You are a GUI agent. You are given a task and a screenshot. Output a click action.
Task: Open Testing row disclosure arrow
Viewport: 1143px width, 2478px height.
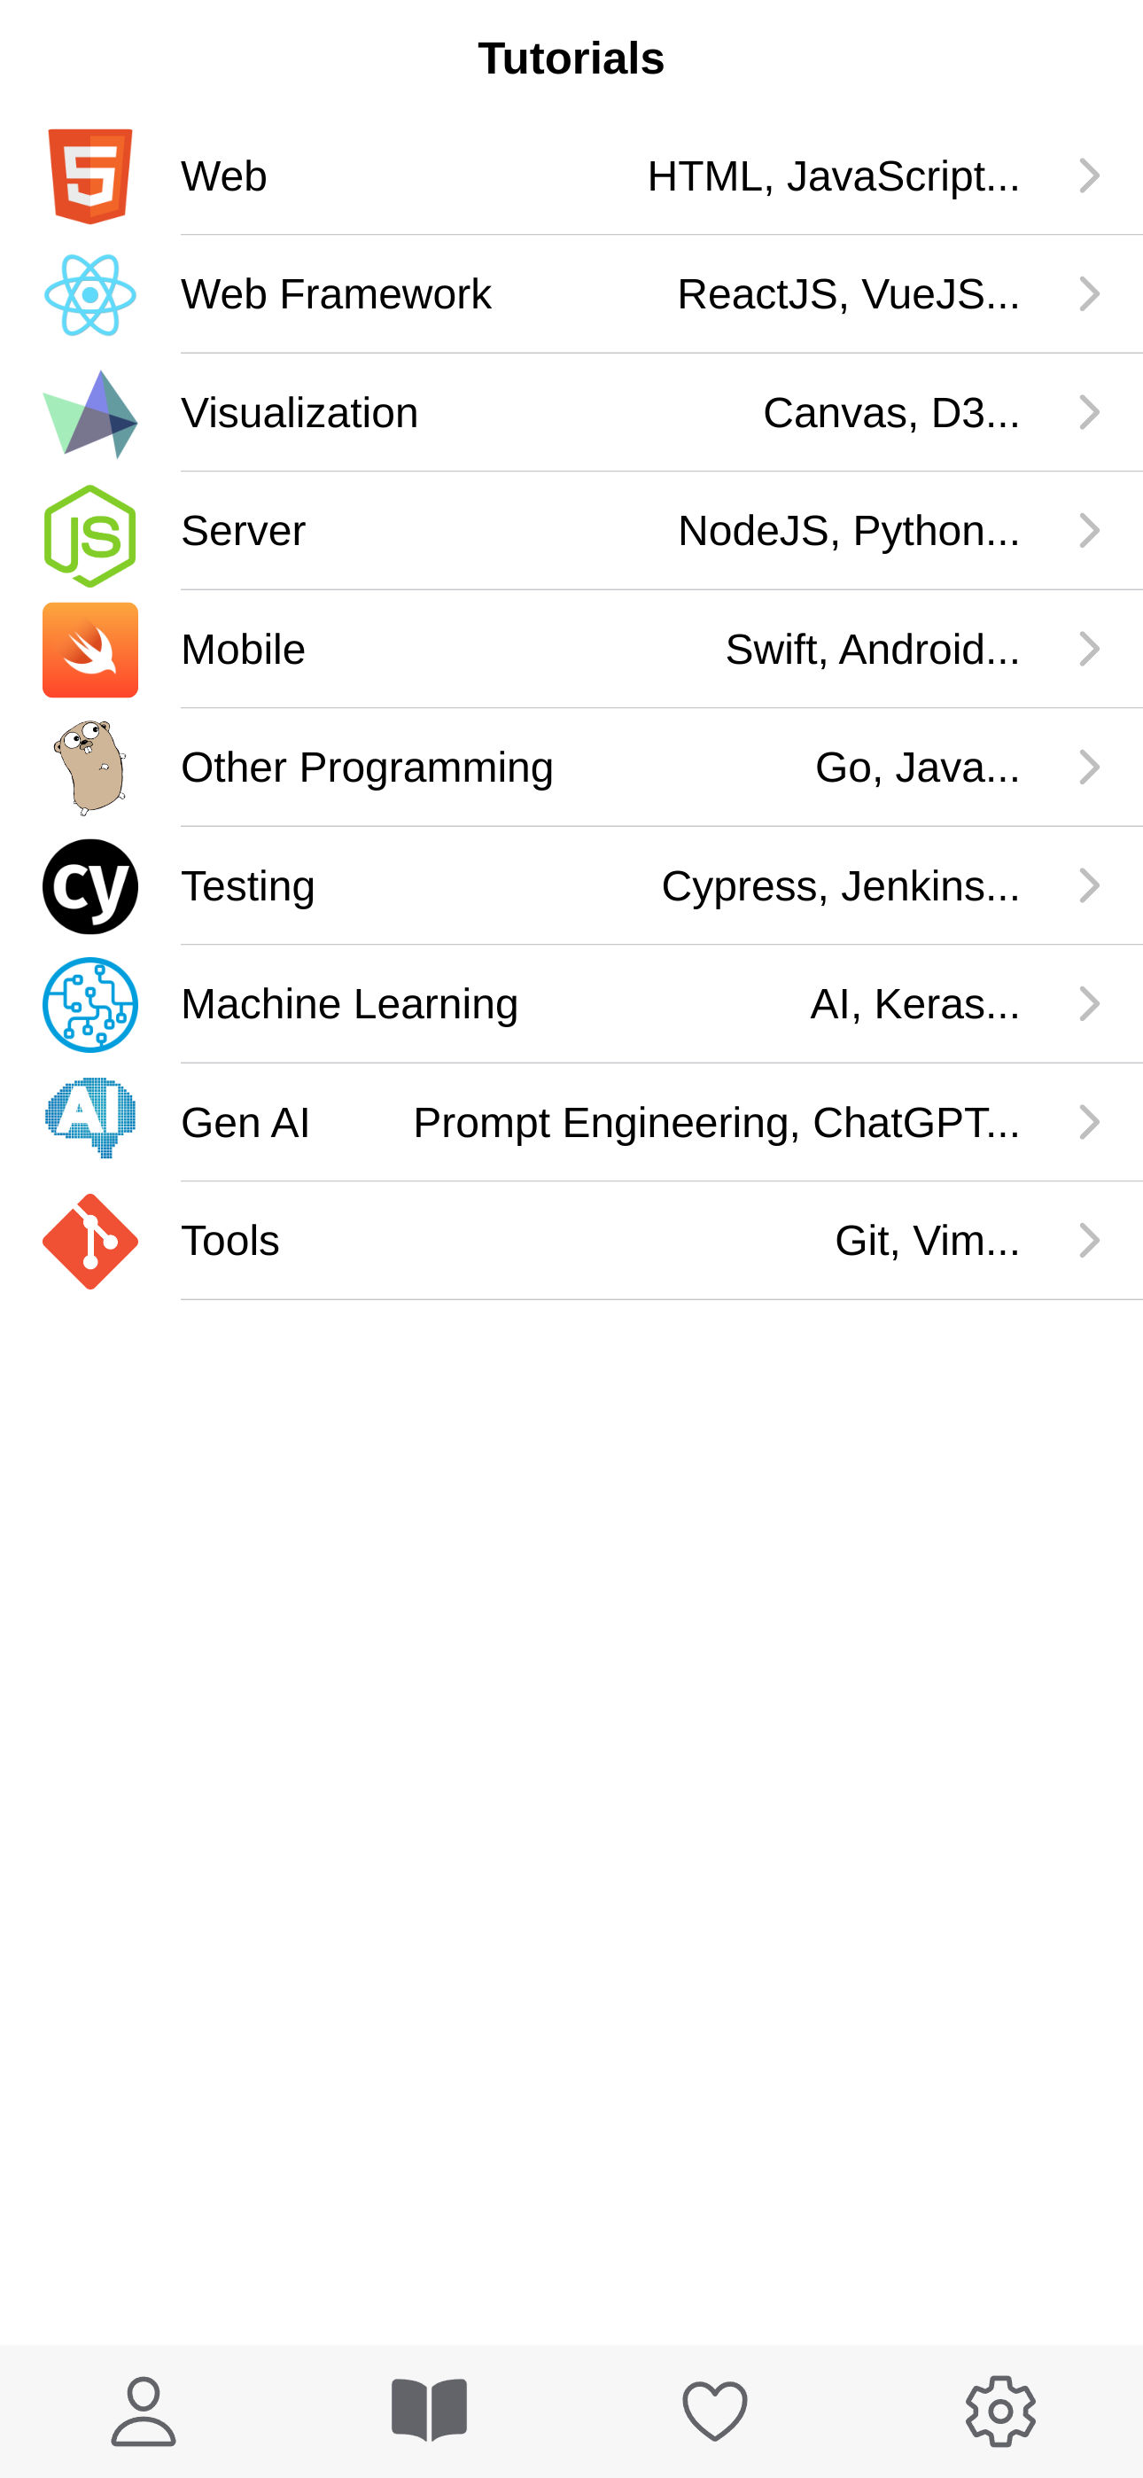(1089, 886)
